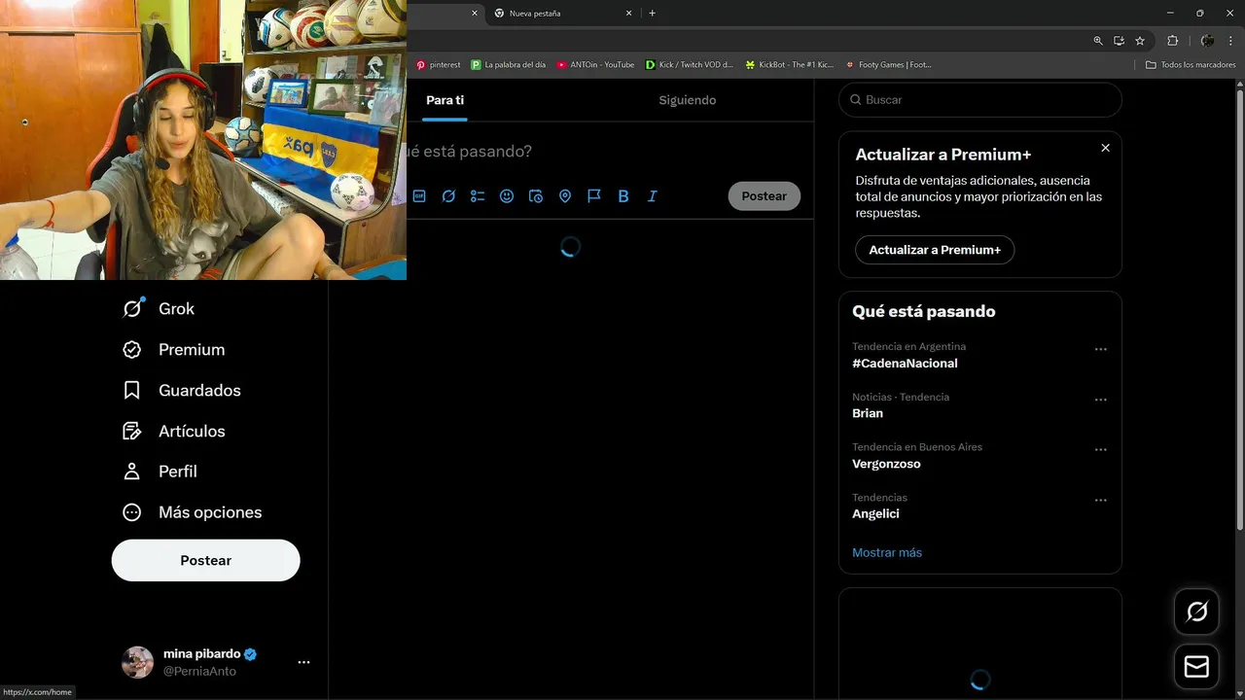
Task: Bookmark this page with the star icon
Action: tap(1140, 41)
